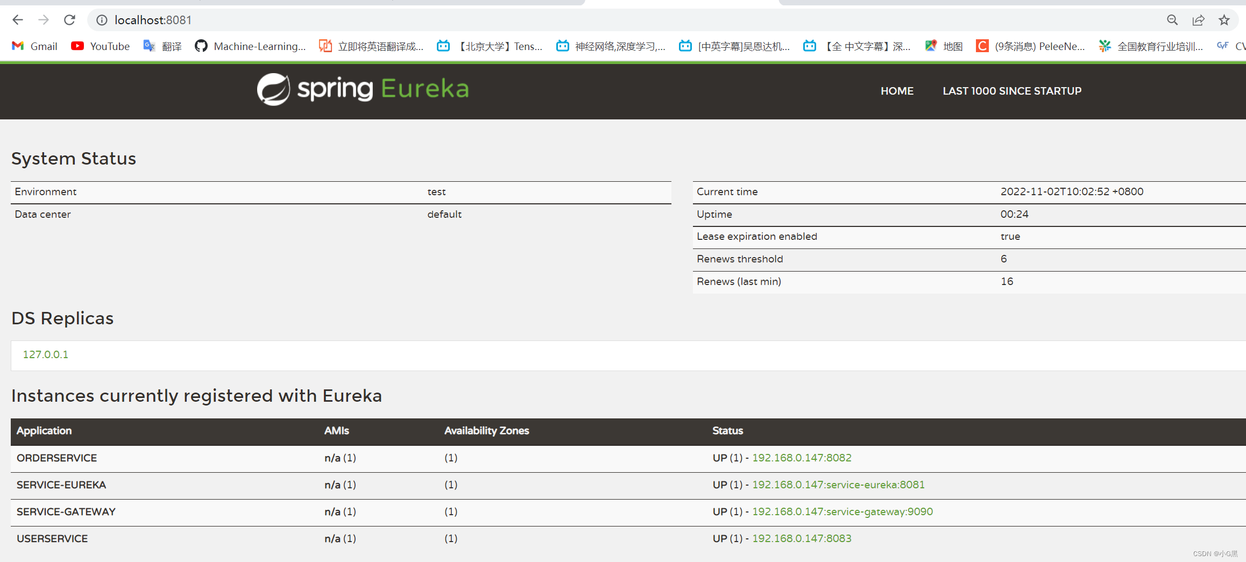
Task: Open service-gateway:9090 instance link
Action: [843, 511]
